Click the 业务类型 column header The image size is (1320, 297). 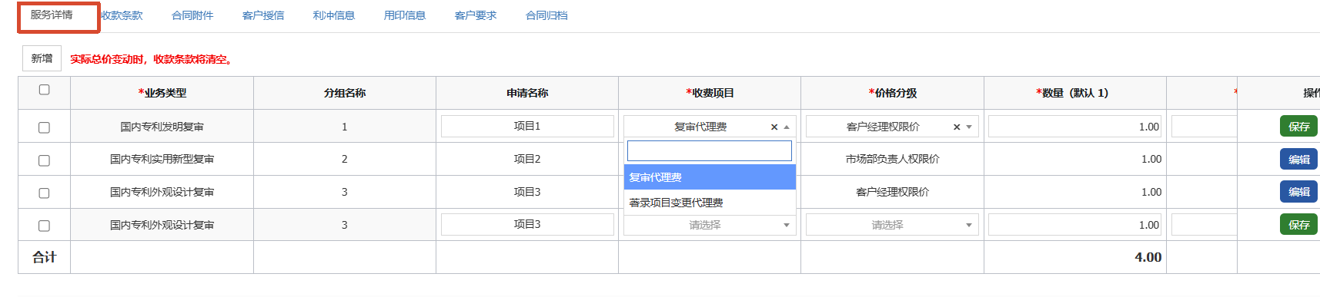162,93
